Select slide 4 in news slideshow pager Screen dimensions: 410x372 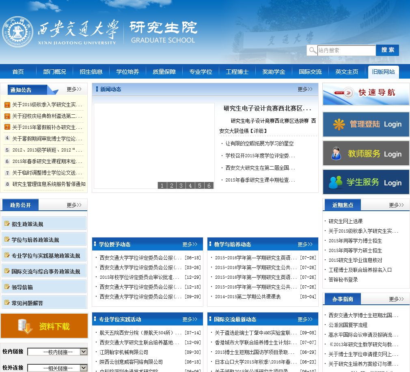click(190, 185)
